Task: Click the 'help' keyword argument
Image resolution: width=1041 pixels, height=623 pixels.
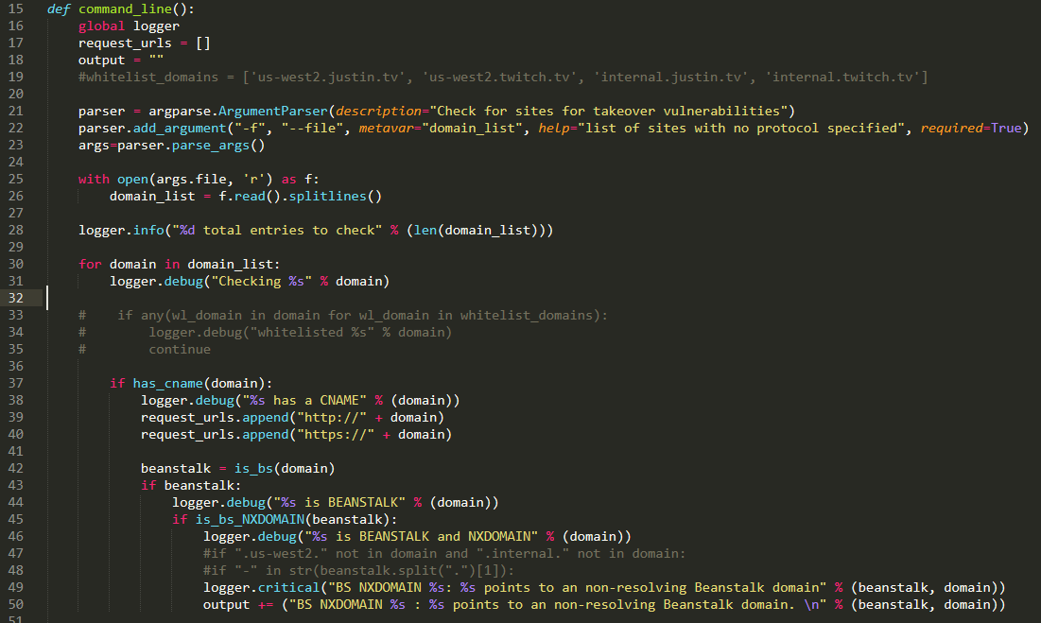Action: pos(554,128)
